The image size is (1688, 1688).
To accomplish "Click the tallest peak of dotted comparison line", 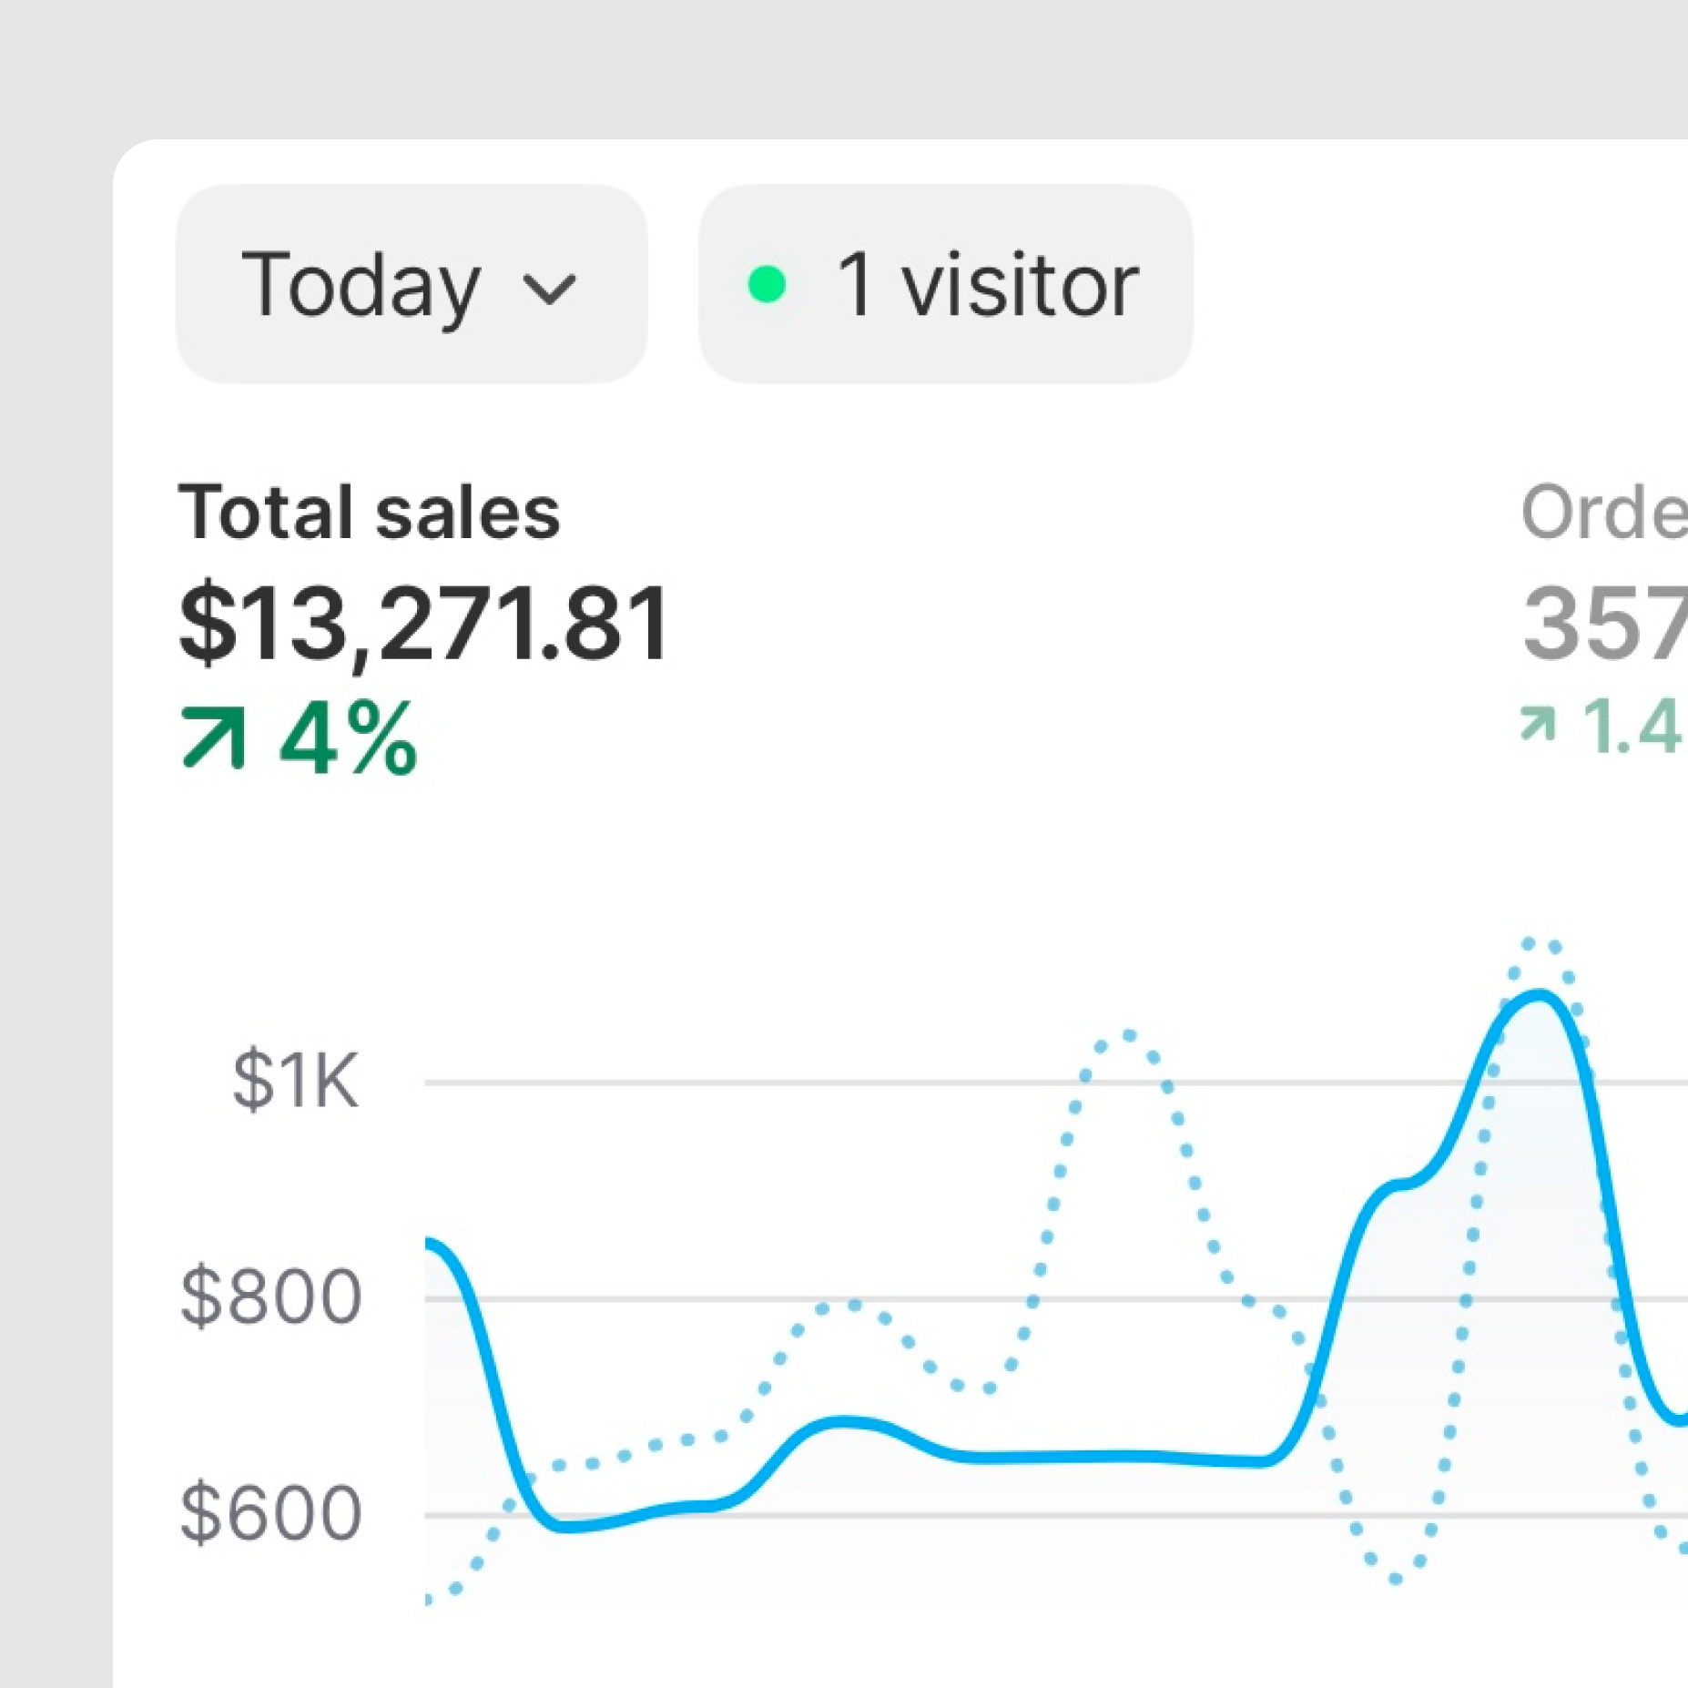I will click(1539, 942).
